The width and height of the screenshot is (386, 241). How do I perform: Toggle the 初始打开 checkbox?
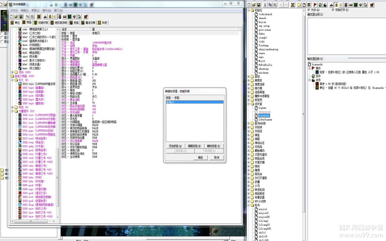(333, 10)
